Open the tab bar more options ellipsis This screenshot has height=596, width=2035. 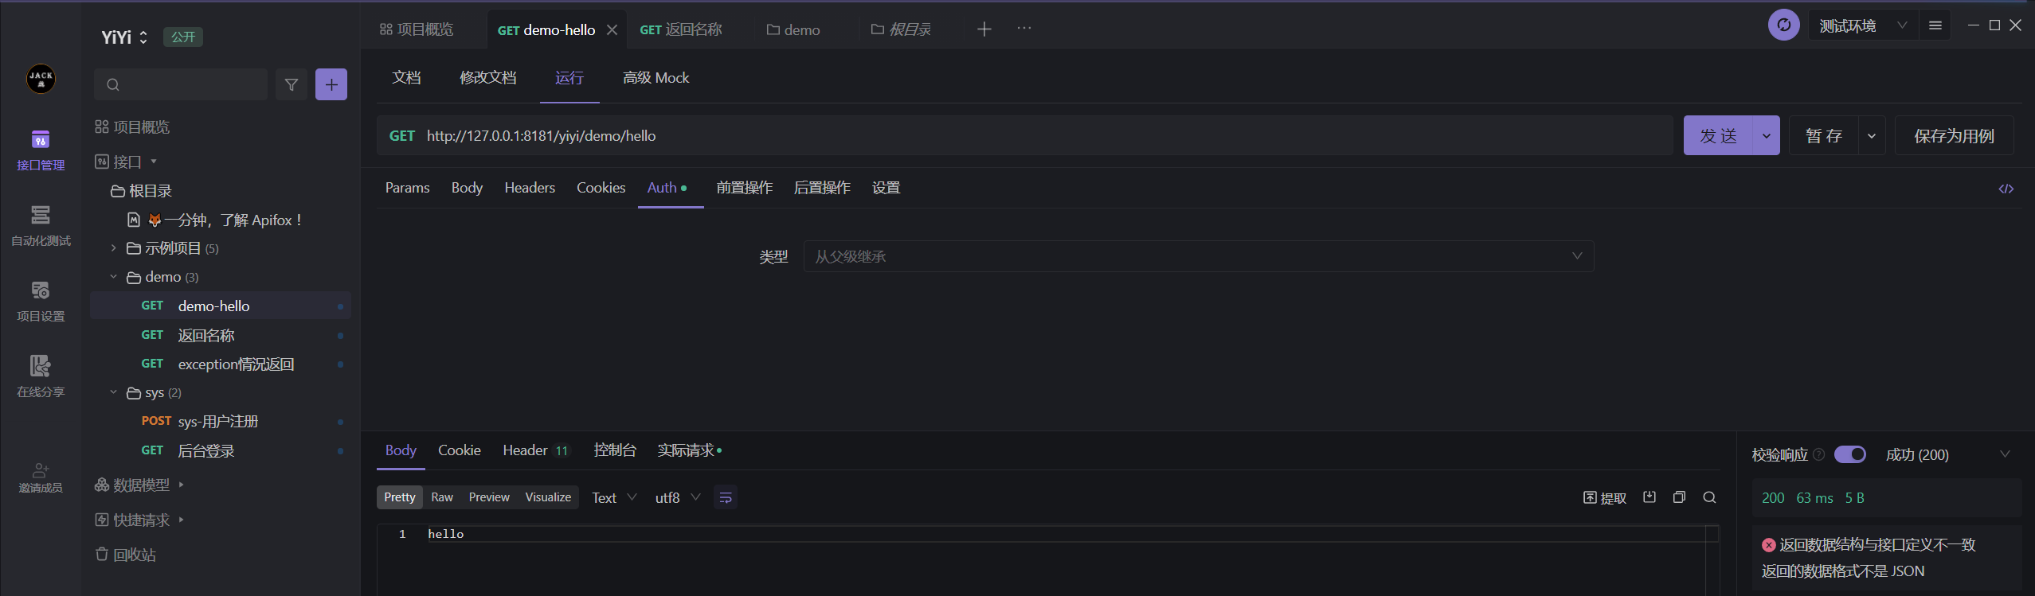(1024, 29)
